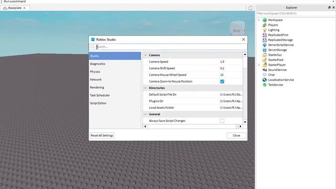The width and height of the screenshot is (336, 189).
Task: Click the horizontal scrollbar track in settings list
Action: pyautogui.click(x=193, y=127)
